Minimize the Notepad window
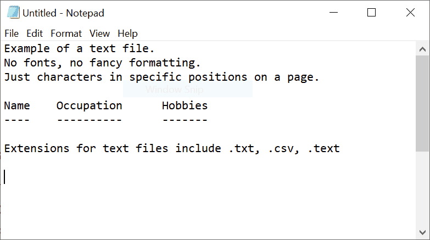 (333, 13)
